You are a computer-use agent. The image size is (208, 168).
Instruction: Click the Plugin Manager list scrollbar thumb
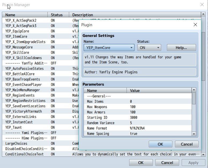click(x=203, y=56)
